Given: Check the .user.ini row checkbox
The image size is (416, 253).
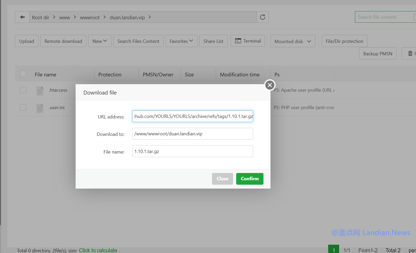Looking at the screenshot, I should [23, 108].
